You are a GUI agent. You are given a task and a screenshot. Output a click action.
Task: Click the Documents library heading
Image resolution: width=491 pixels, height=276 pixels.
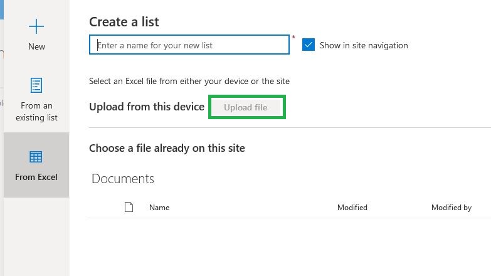[123, 179]
